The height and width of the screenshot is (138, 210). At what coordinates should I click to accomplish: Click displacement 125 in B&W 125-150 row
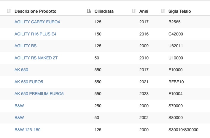click(x=98, y=130)
